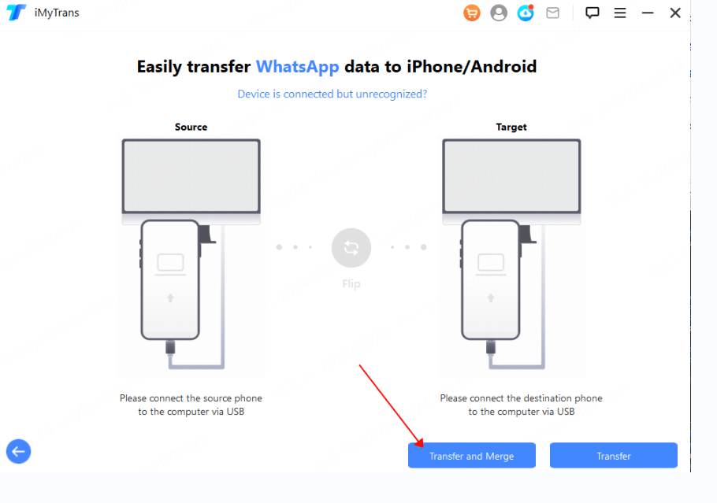Open 'Device is connected but unrecognized?' help link
717x503 pixels.
pyautogui.click(x=332, y=94)
